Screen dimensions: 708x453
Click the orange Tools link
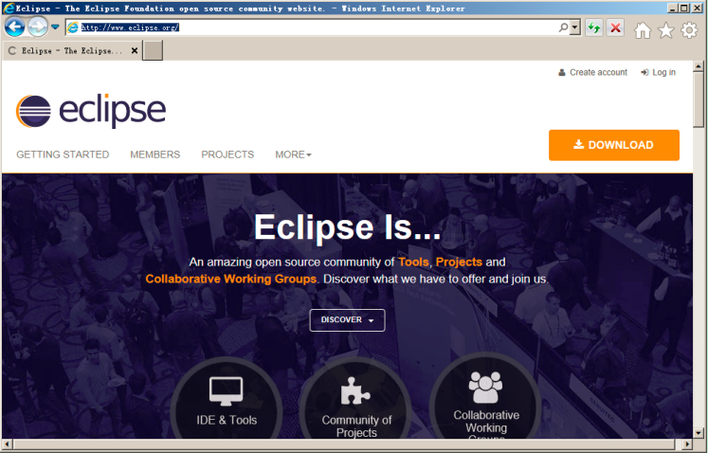pyautogui.click(x=413, y=262)
